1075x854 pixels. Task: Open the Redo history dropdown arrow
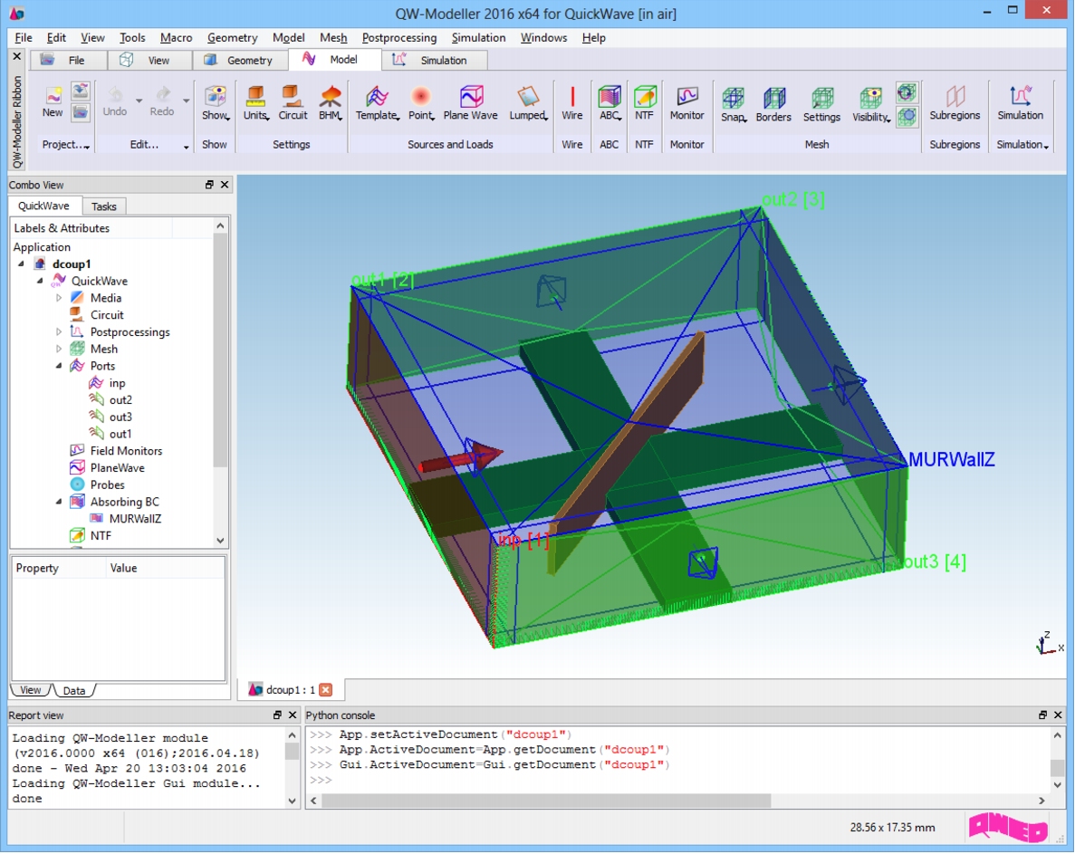(x=186, y=101)
